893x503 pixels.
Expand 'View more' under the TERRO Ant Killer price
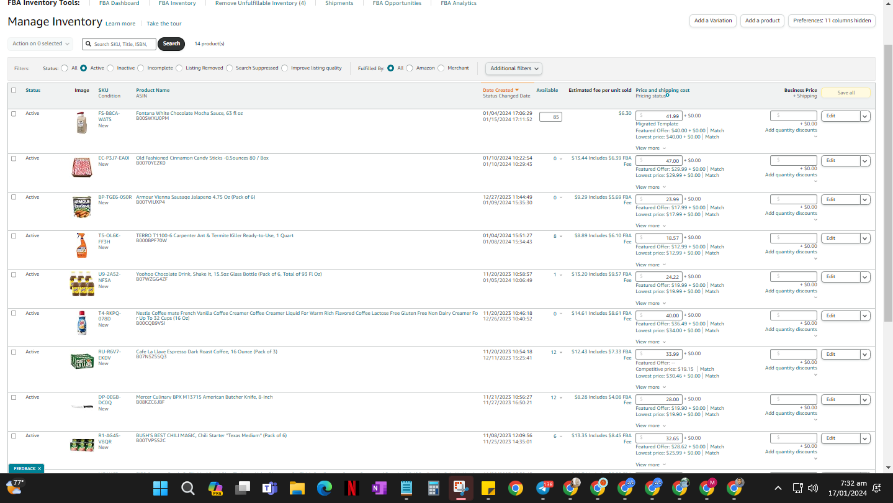(x=650, y=265)
